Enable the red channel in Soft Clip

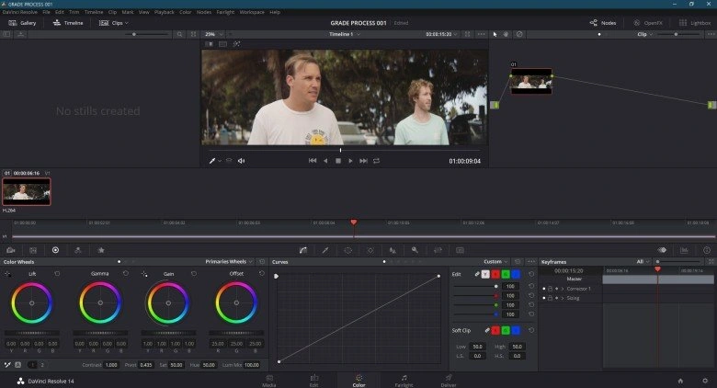(x=496, y=330)
